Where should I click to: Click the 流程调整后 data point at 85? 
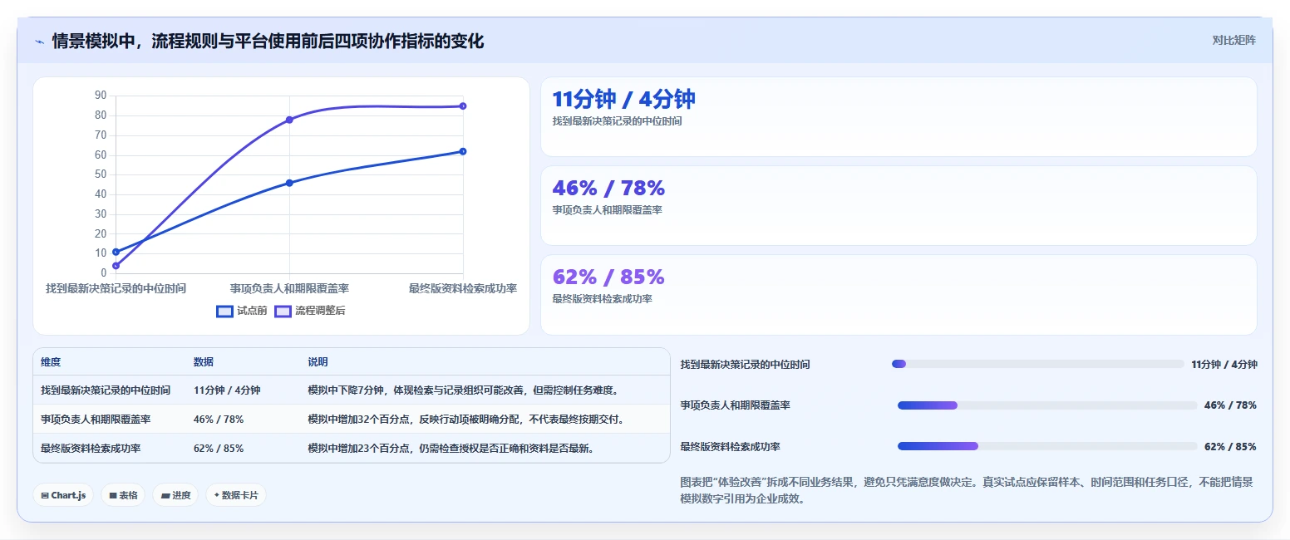[x=463, y=106]
